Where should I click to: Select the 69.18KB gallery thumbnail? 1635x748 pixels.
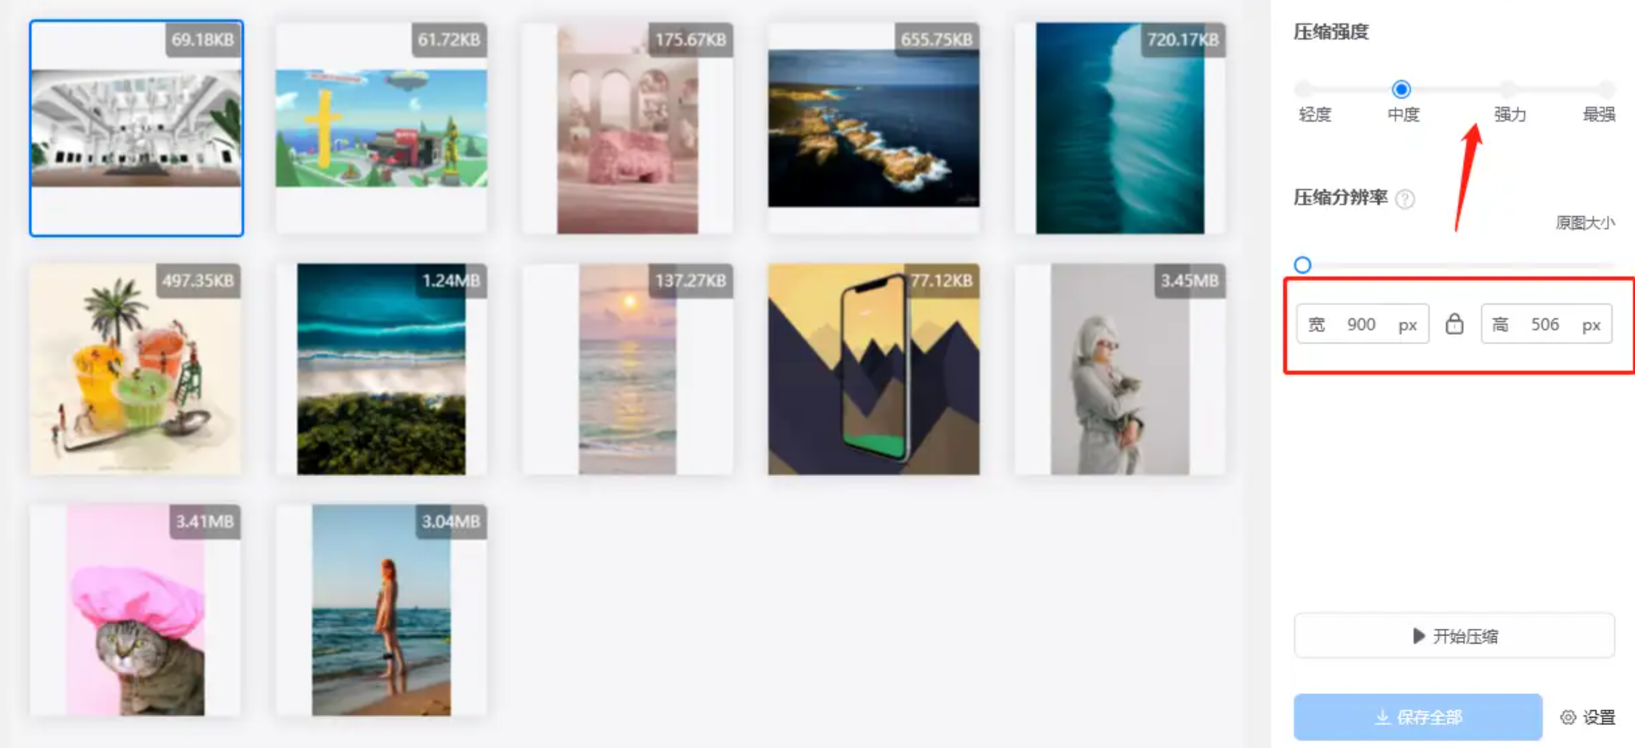tap(137, 128)
